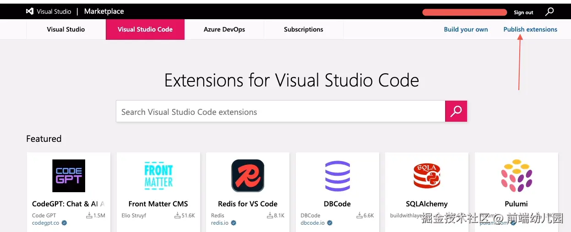Viewport: 571px width, 232px height.
Task: Click the SQLAlchemy extension icon
Action: tap(427, 176)
